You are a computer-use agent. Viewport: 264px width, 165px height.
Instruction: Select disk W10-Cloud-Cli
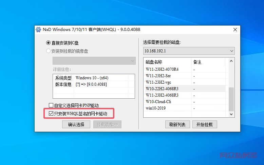(185, 101)
